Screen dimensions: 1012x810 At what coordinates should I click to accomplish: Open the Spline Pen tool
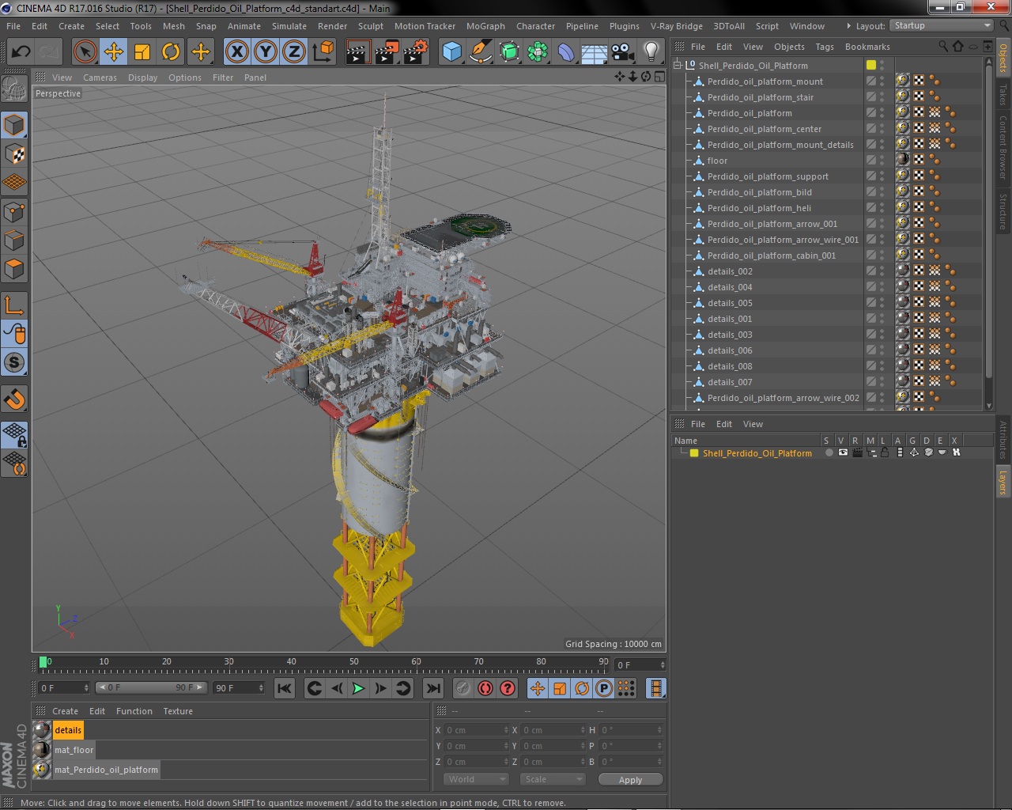click(480, 52)
